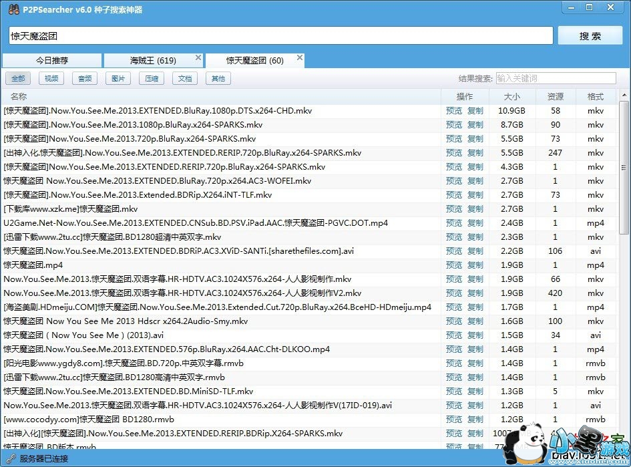The image size is (631, 467).
Task: Show 文档 (Documents) results only
Action: (184, 78)
